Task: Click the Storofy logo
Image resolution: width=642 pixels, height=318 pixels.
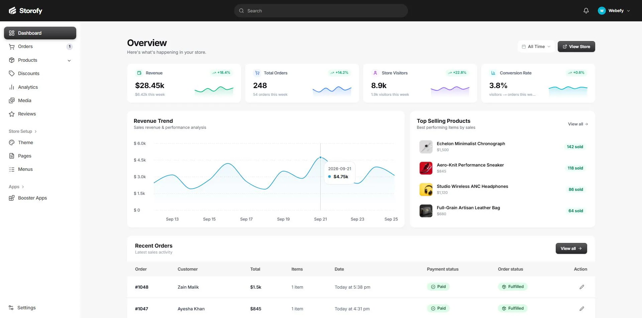Action: 25,11
